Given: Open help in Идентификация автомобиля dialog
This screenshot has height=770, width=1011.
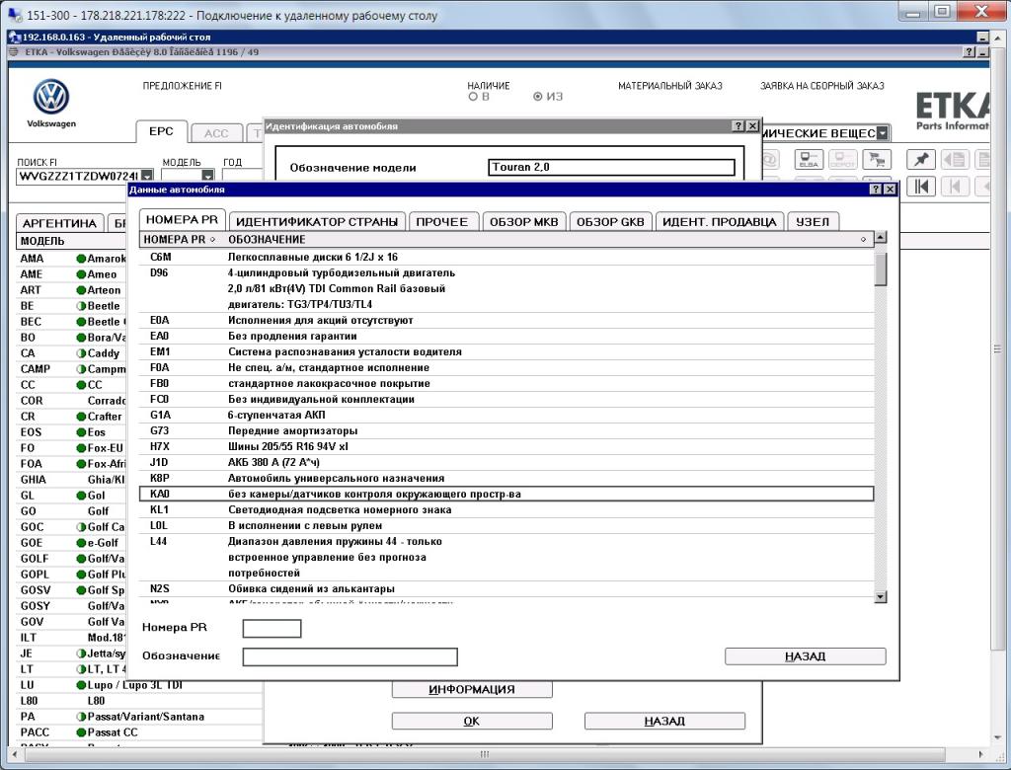Looking at the screenshot, I should pos(739,125).
